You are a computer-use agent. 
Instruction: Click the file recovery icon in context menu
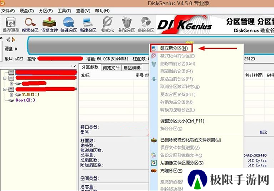click(153, 140)
